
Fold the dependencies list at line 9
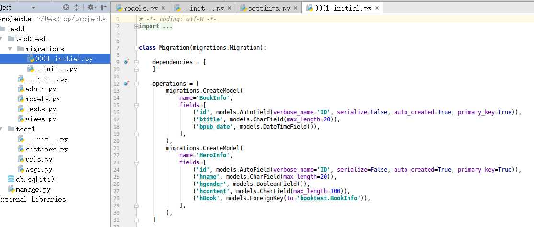[136, 62]
